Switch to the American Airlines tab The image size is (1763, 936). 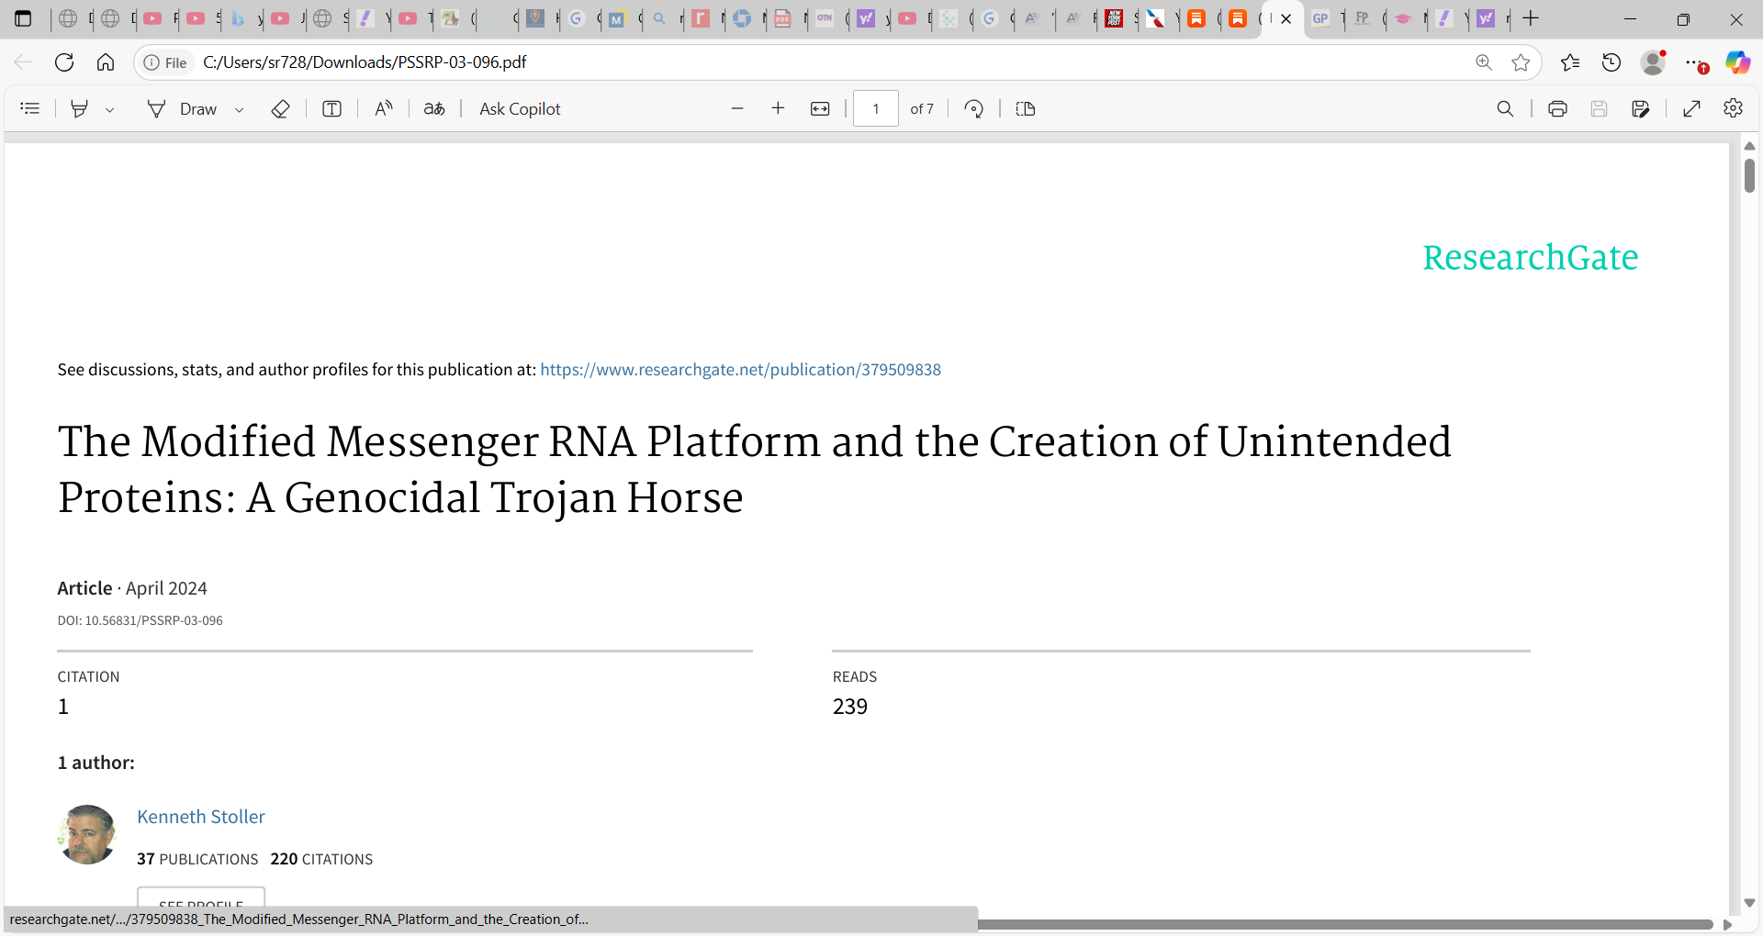point(1155,18)
